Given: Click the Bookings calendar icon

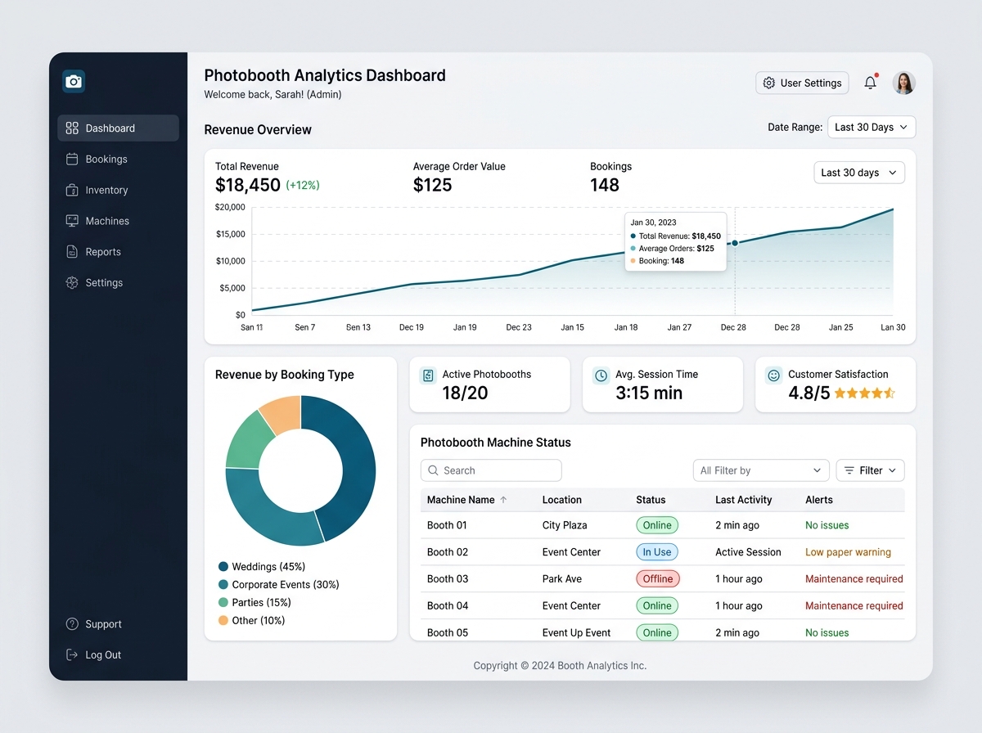Looking at the screenshot, I should coord(72,160).
